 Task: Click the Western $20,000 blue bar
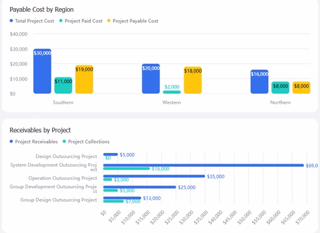coord(151,79)
